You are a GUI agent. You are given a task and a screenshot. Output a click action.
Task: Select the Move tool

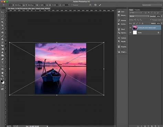pos(2,12)
